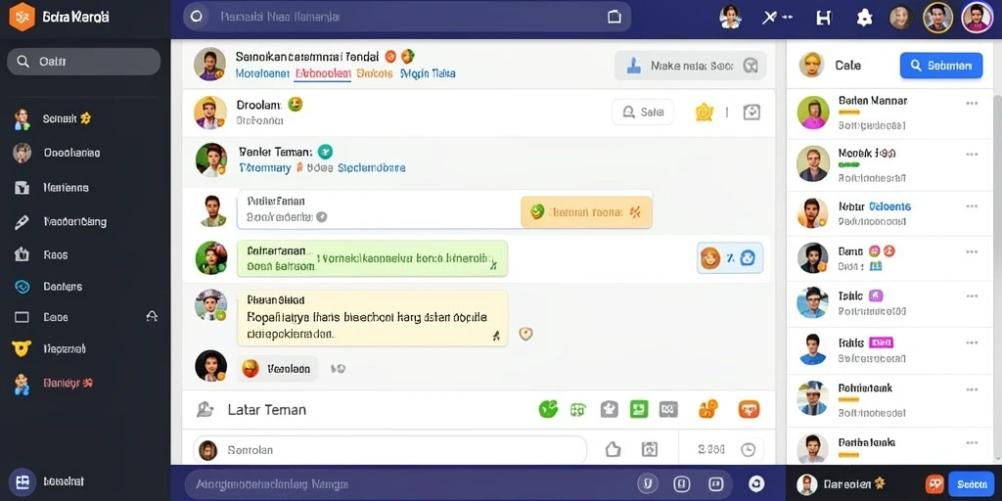Image resolution: width=1002 pixels, height=501 pixels.
Task: Click the blue Sebmtam search button
Action: coord(941,66)
